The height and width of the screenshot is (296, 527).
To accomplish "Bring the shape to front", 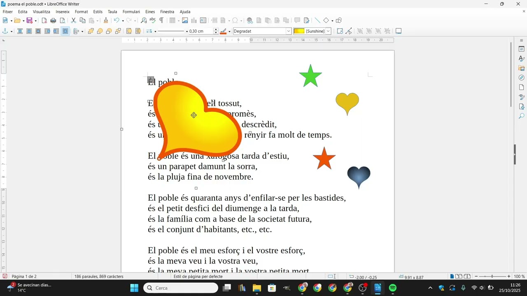I will [x=91, y=31].
